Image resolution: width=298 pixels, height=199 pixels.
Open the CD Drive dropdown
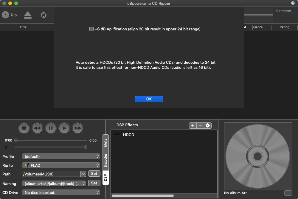61,192
